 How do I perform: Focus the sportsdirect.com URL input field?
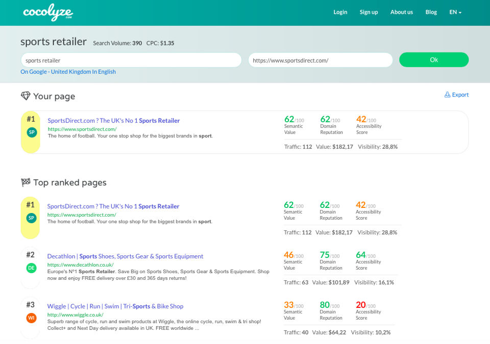coord(321,60)
